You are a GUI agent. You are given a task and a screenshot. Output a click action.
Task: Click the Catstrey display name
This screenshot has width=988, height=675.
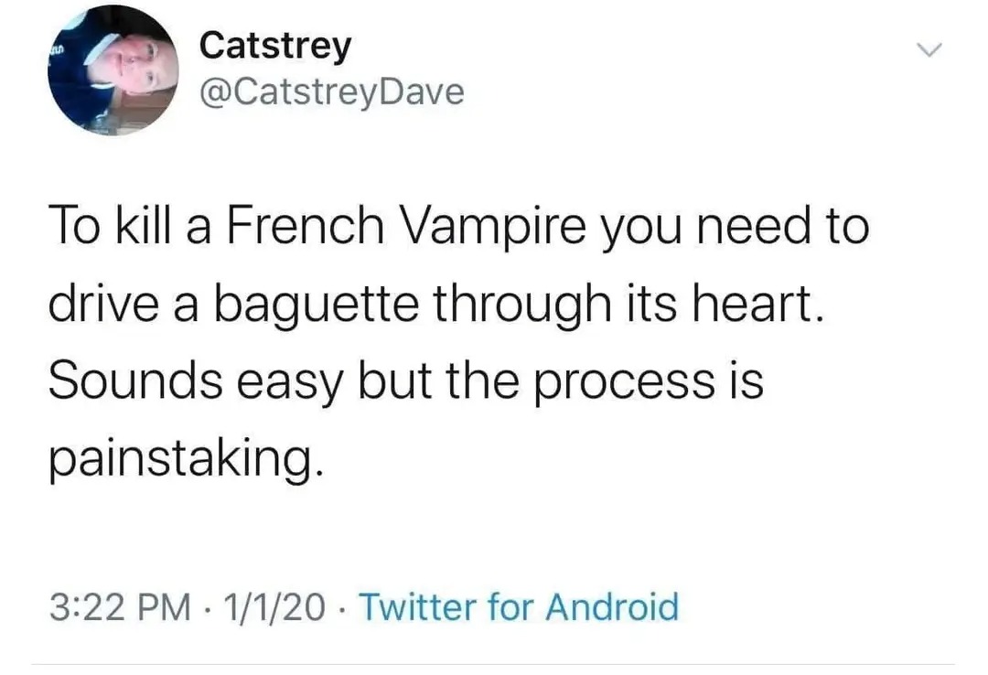(275, 47)
